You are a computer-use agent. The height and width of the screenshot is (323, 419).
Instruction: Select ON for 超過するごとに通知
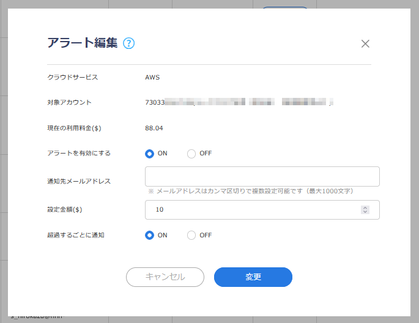pos(150,235)
